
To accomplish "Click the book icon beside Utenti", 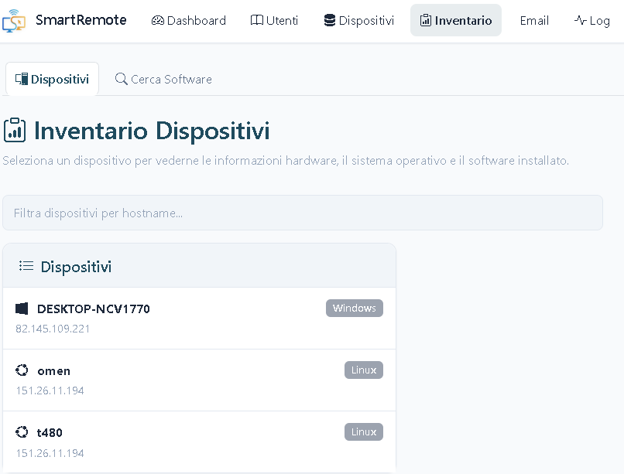I will tap(256, 20).
